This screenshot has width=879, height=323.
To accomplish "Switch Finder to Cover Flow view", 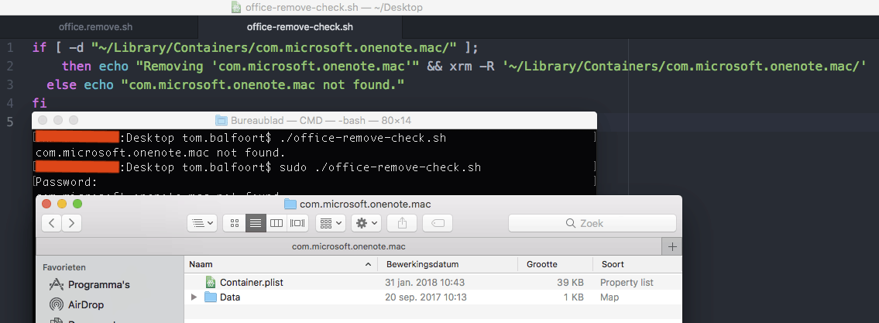I will 297,222.
